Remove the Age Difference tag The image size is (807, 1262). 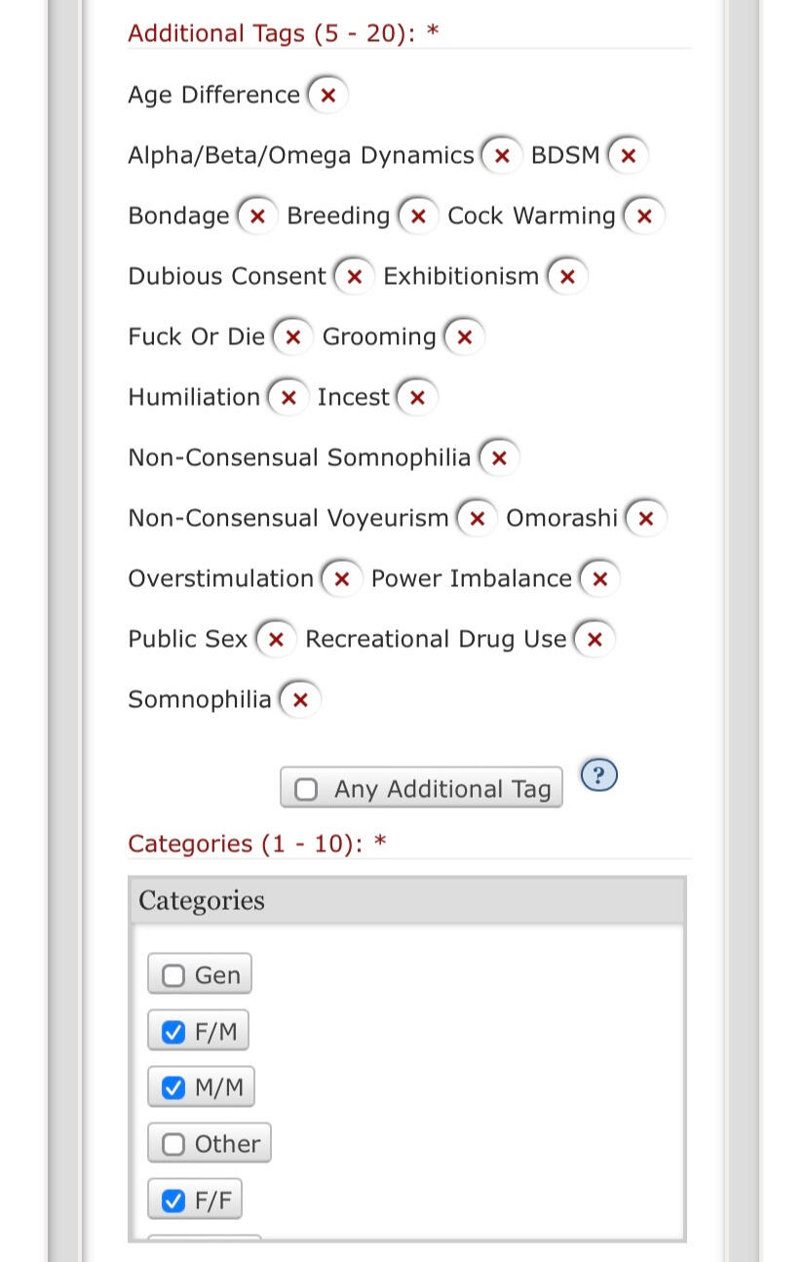tap(328, 96)
